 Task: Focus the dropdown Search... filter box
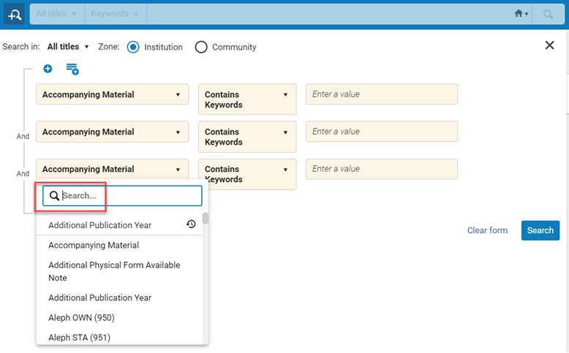(122, 196)
